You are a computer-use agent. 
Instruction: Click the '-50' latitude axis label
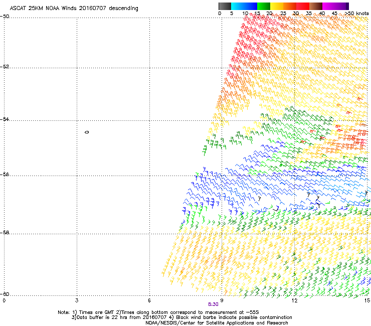(x=5, y=17)
